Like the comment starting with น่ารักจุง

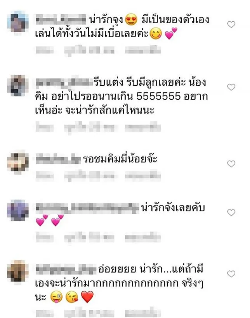[x=231, y=24]
